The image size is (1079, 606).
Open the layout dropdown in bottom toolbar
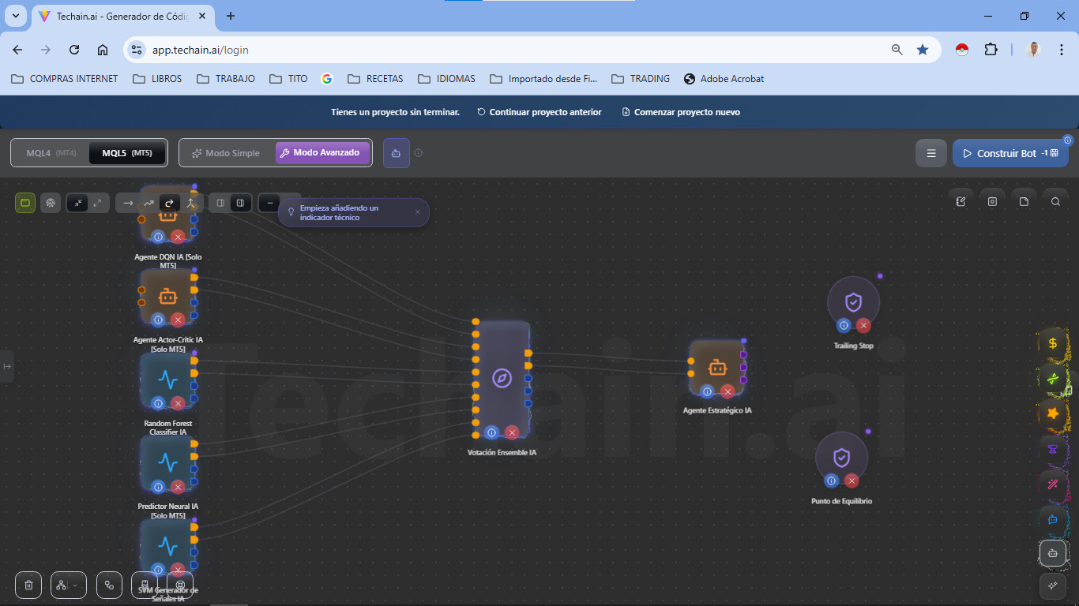pyautogui.click(x=68, y=585)
